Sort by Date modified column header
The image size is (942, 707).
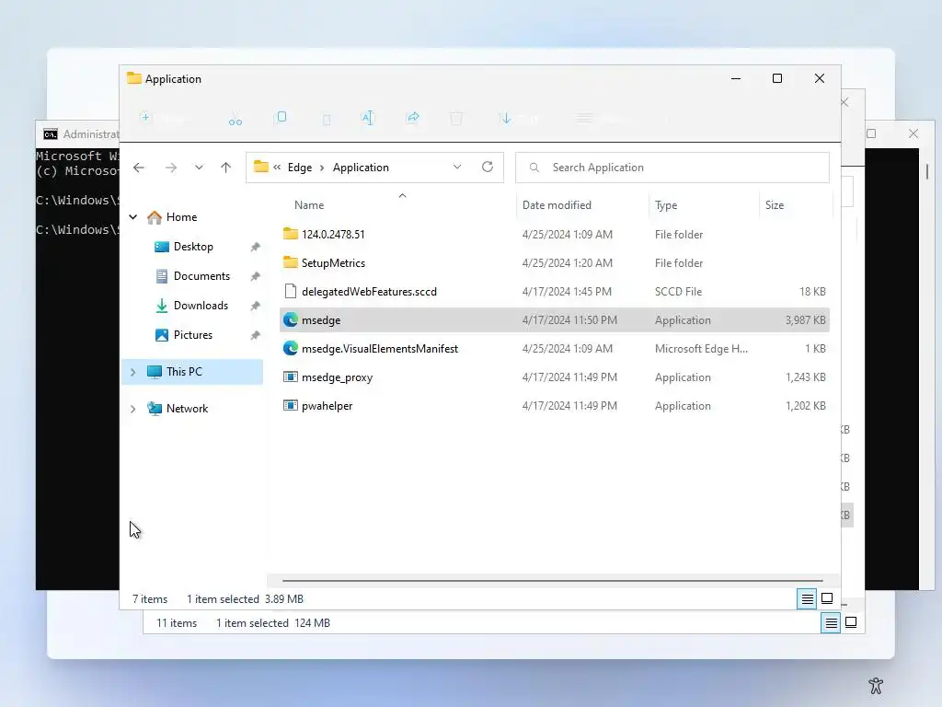[557, 205]
